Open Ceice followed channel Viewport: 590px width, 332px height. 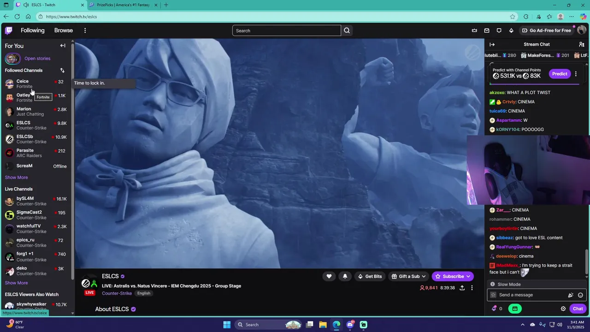click(36, 83)
